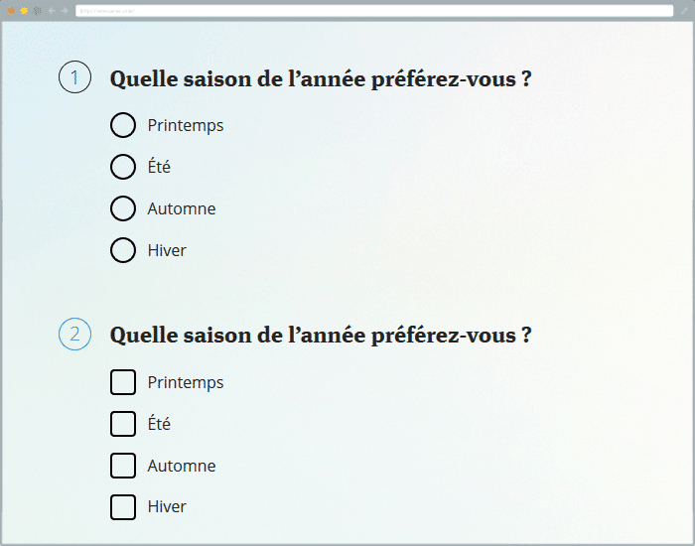Screen dimensions: 695x546
Task: Click the orange window control dot
Action: (11, 11)
